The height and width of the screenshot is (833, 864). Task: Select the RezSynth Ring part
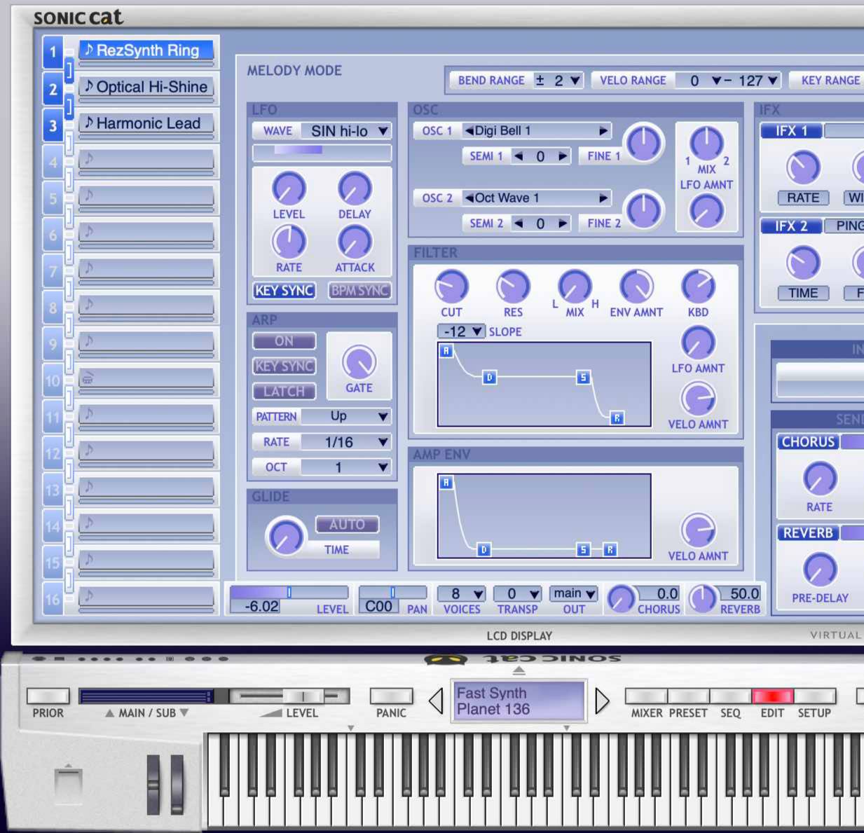[x=146, y=50]
